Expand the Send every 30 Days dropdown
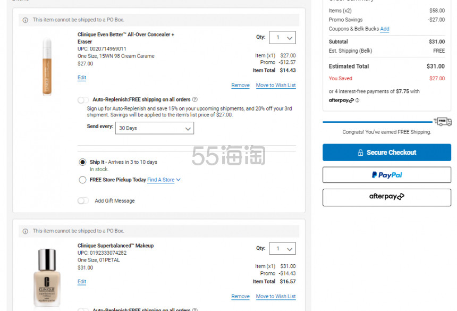This screenshot has width=457, height=311. pyautogui.click(x=155, y=128)
